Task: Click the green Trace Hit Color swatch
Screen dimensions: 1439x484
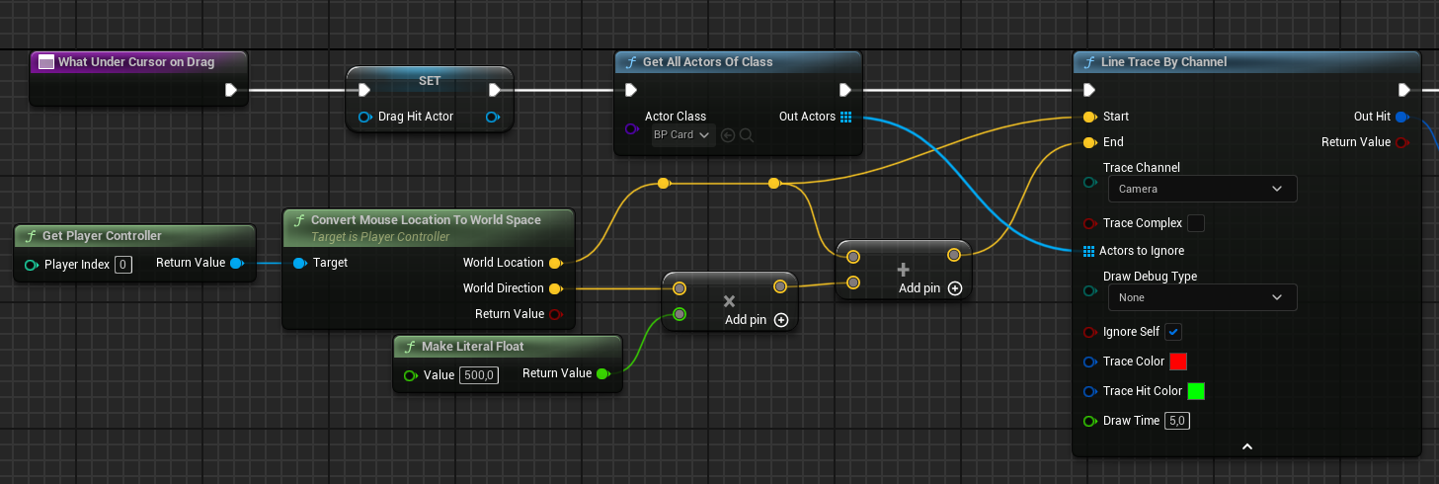Action: point(1195,391)
